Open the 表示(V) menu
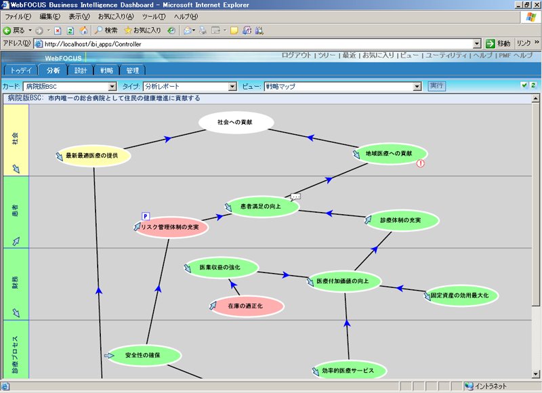The width and height of the screenshot is (542, 393). click(x=79, y=16)
